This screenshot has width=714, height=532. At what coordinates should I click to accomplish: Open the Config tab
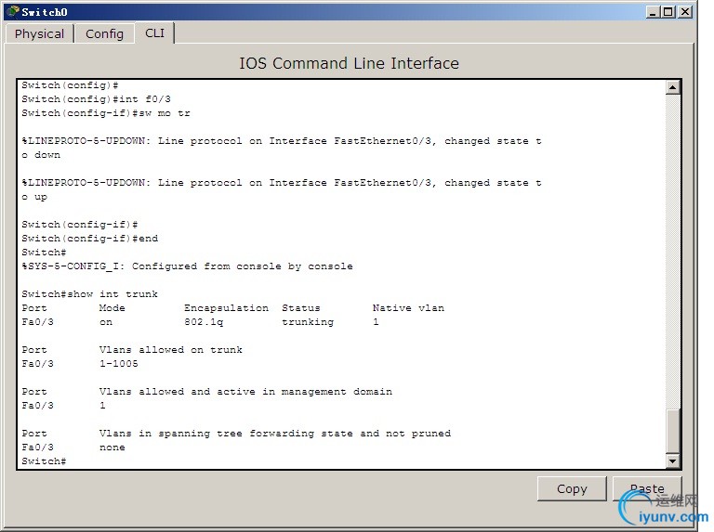click(x=104, y=34)
